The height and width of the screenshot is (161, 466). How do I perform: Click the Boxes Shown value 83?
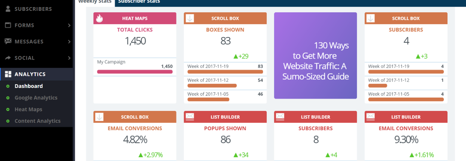pos(226,41)
